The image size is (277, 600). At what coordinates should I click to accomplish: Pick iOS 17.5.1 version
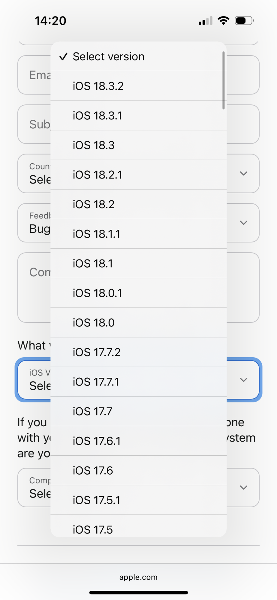click(138, 500)
